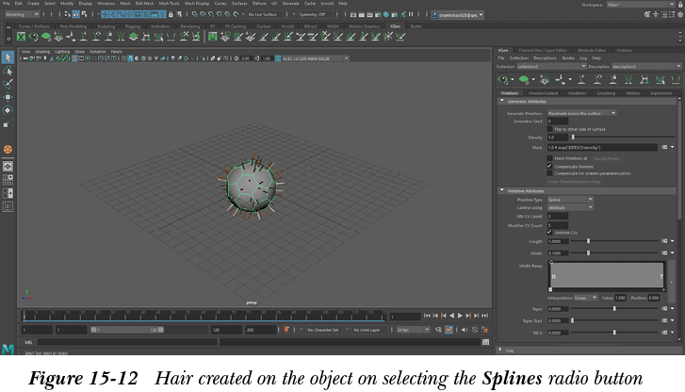This screenshot has height=392, width=685.
Task: Open the Generate Primitives dropdown
Action: click(x=582, y=112)
